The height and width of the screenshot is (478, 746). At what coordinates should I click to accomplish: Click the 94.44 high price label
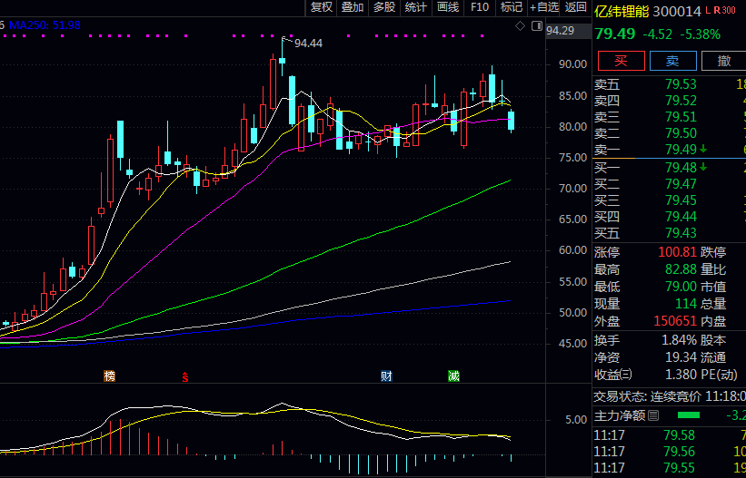coord(308,44)
